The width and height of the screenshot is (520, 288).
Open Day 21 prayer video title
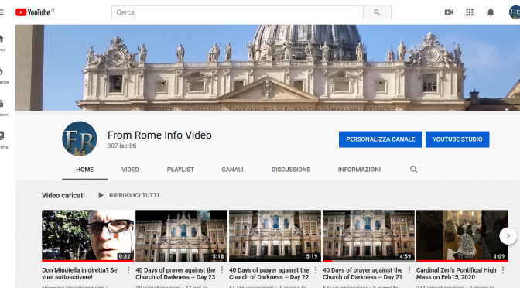tap(362, 274)
